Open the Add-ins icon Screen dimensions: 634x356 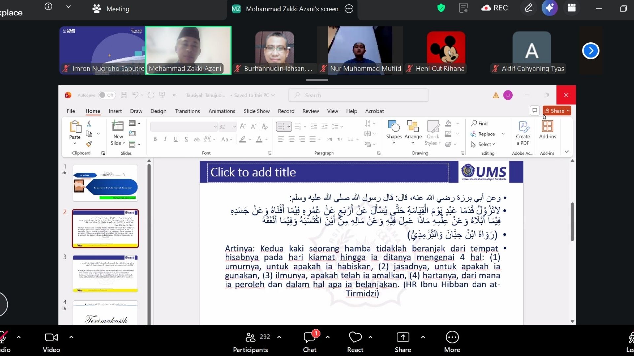547,126
